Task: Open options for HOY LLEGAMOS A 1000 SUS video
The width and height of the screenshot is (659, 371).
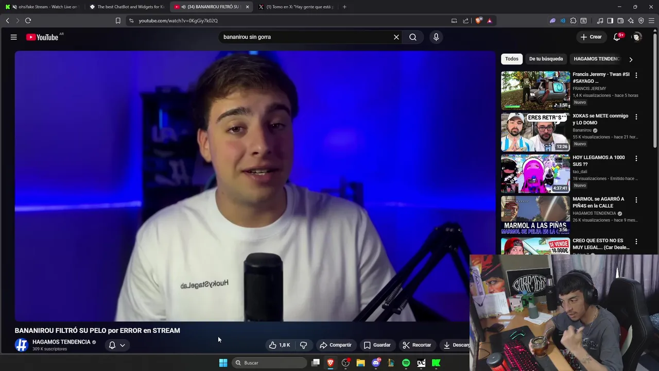Action: 636,158
